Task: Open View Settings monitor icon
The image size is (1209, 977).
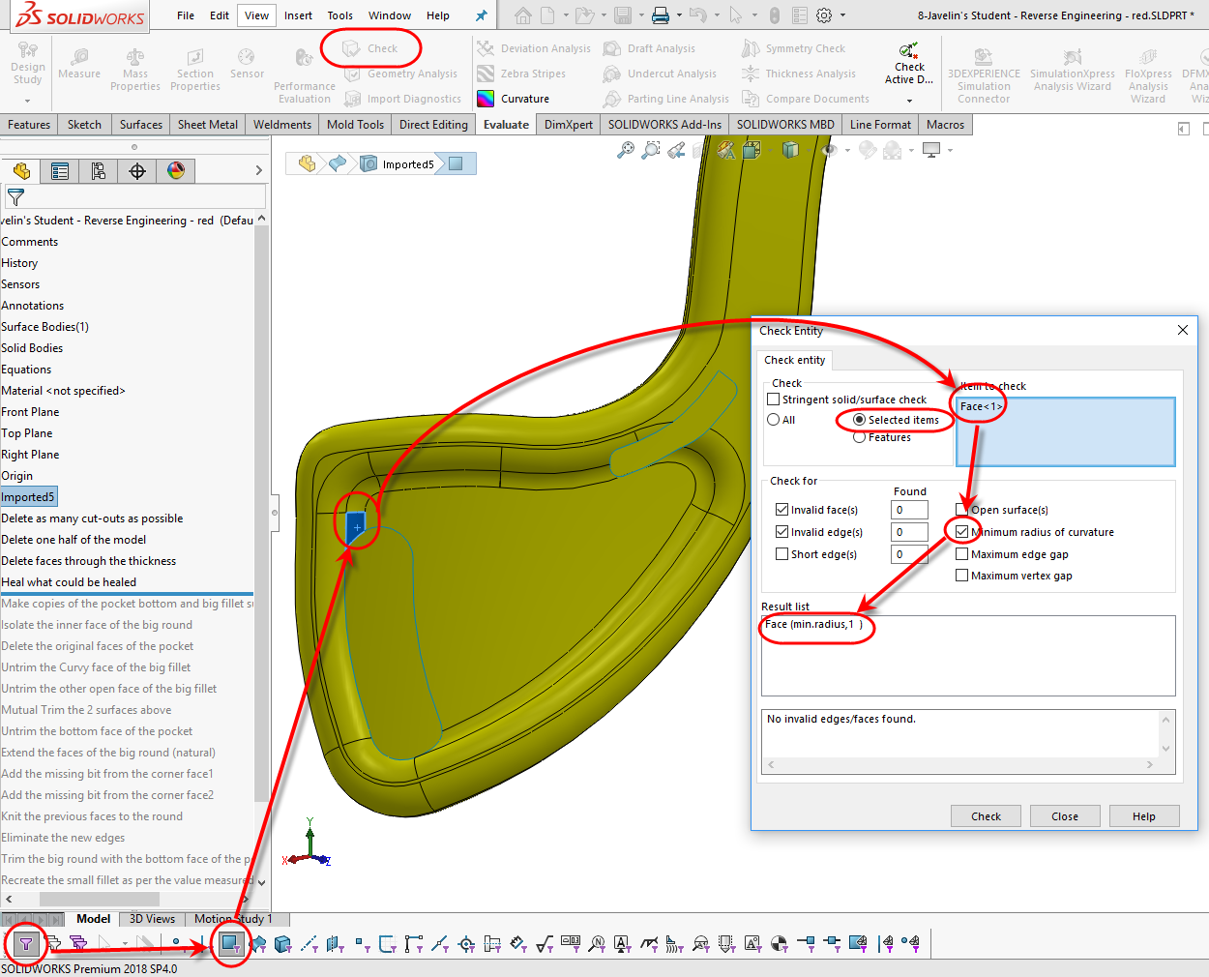Action: point(931,150)
